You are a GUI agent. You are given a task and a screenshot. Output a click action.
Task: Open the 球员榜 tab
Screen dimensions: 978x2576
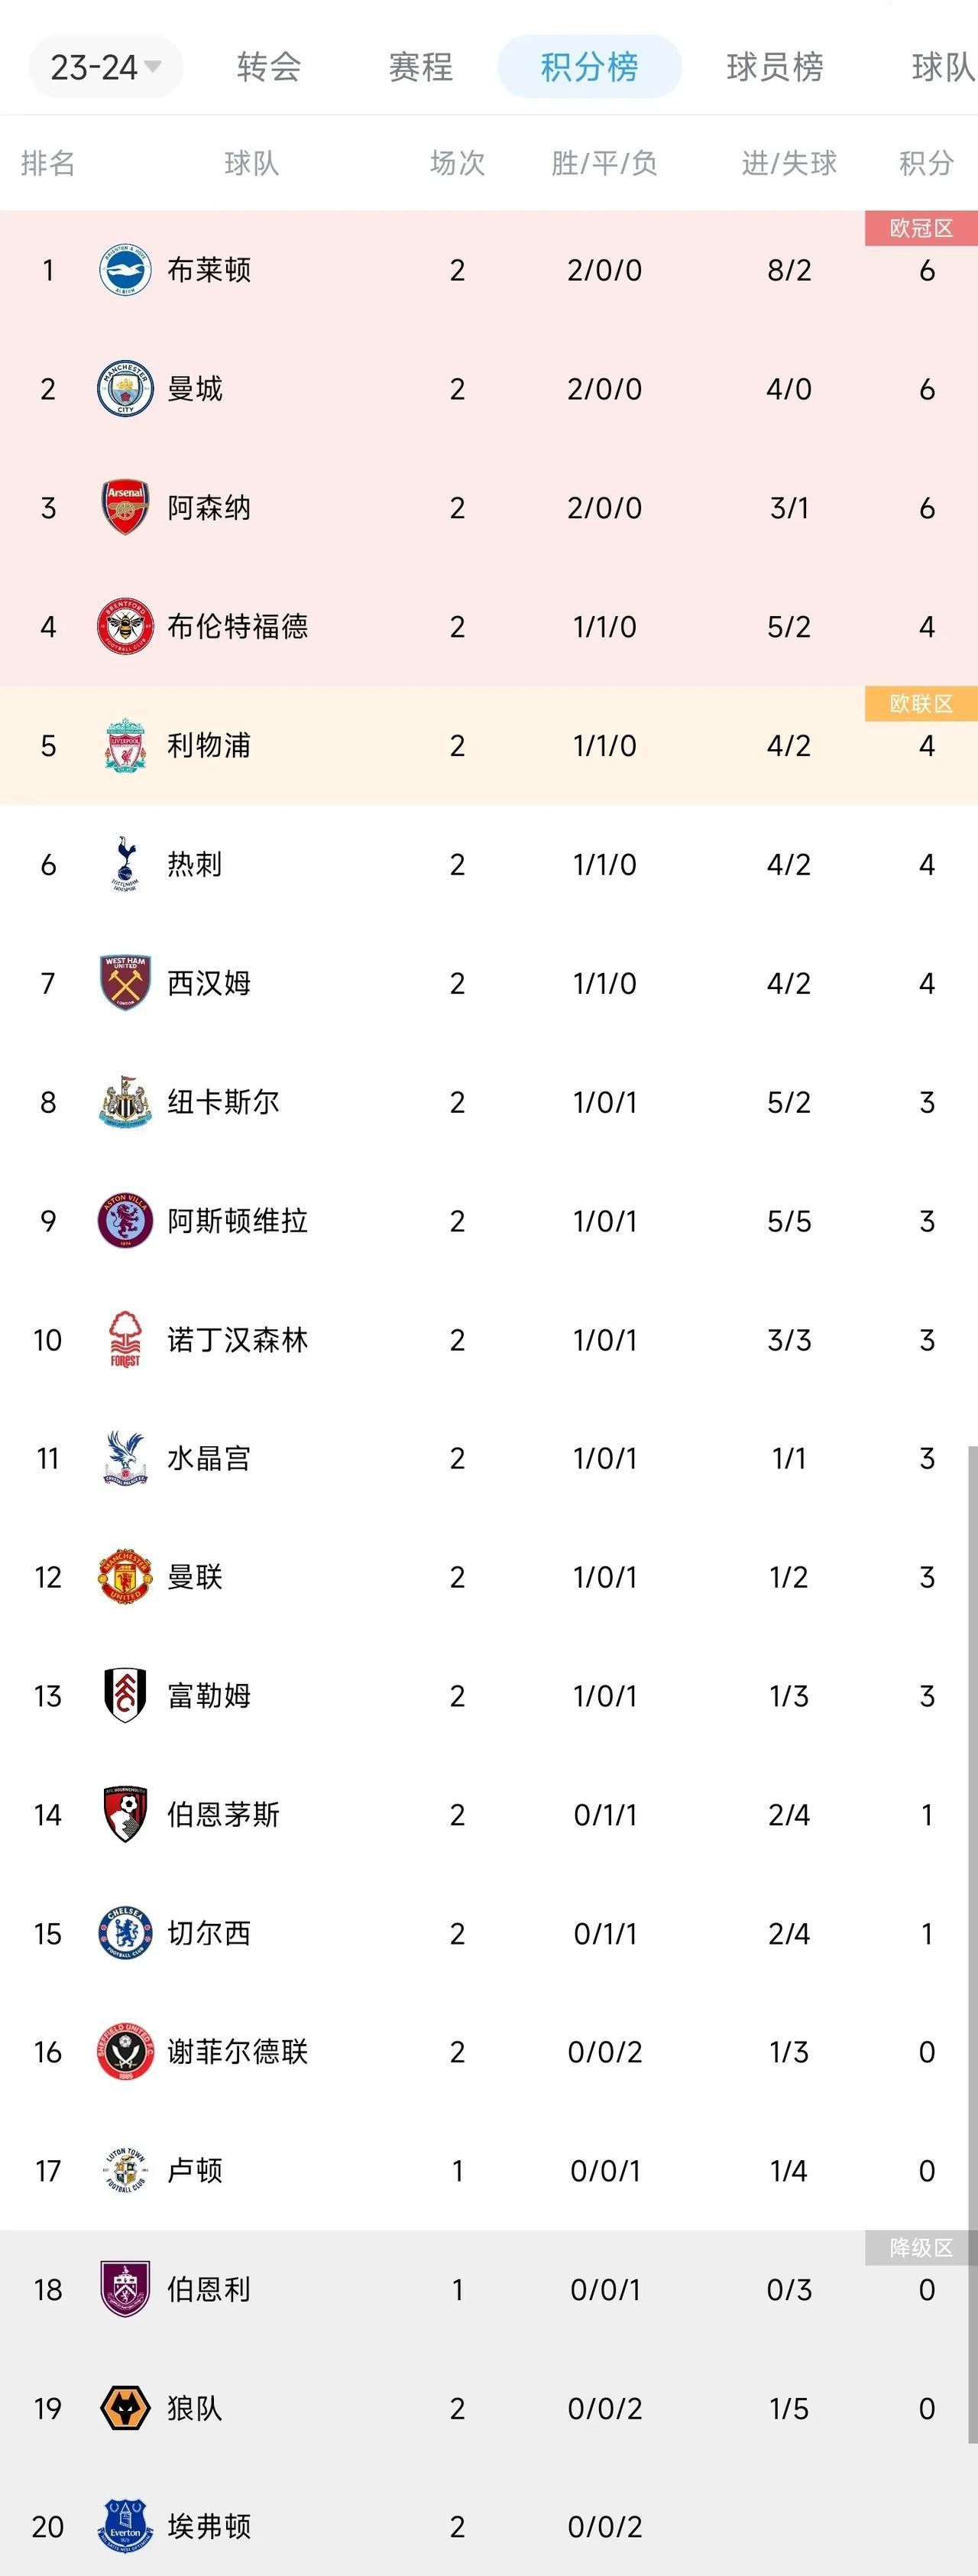(x=775, y=67)
